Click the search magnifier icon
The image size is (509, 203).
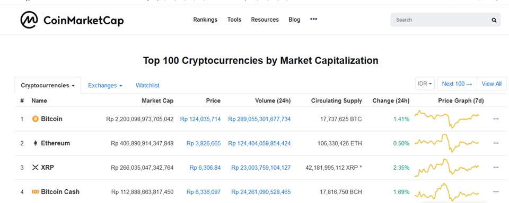(x=494, y=20)
